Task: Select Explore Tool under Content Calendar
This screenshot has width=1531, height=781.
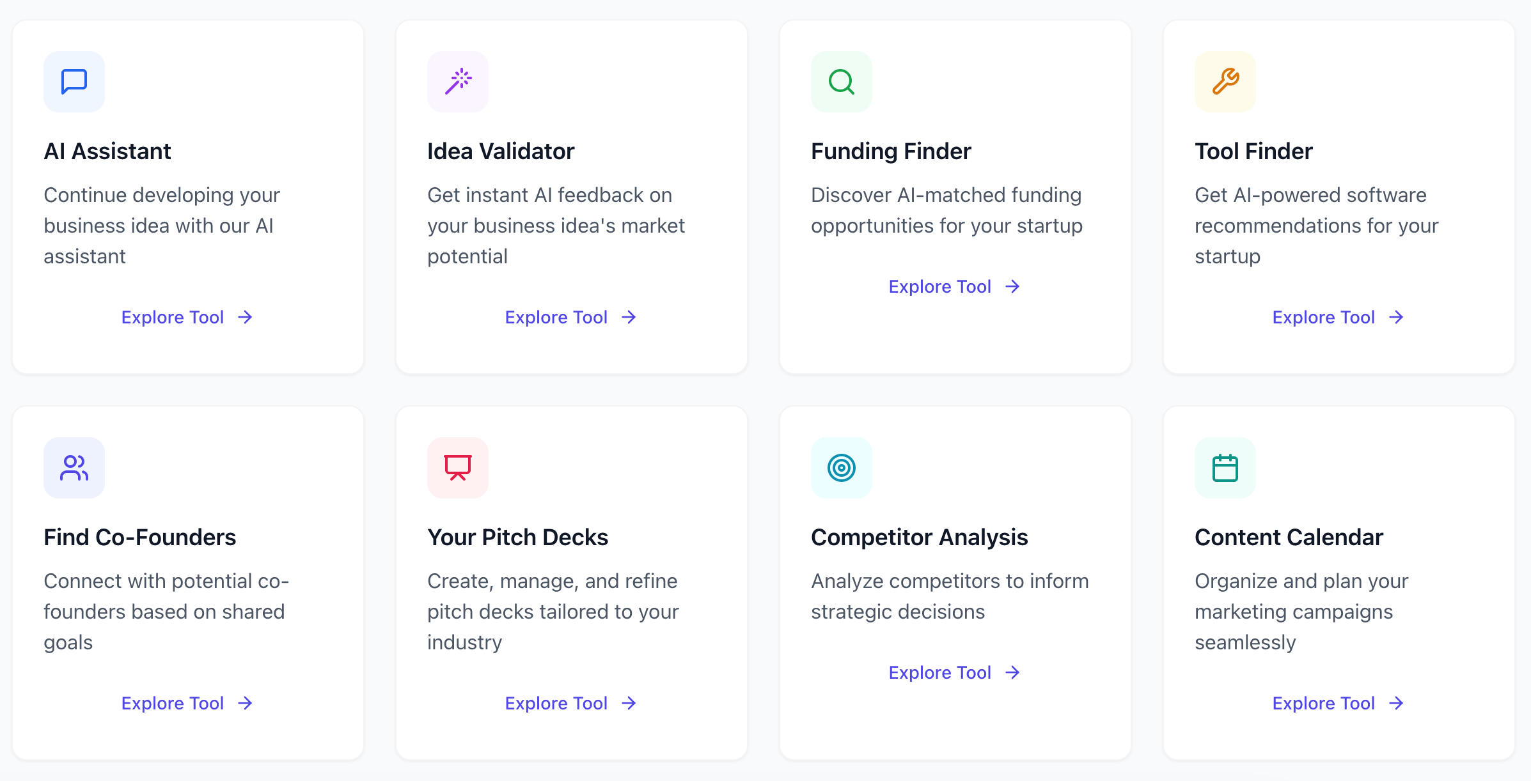Action: coord(1338,703)
